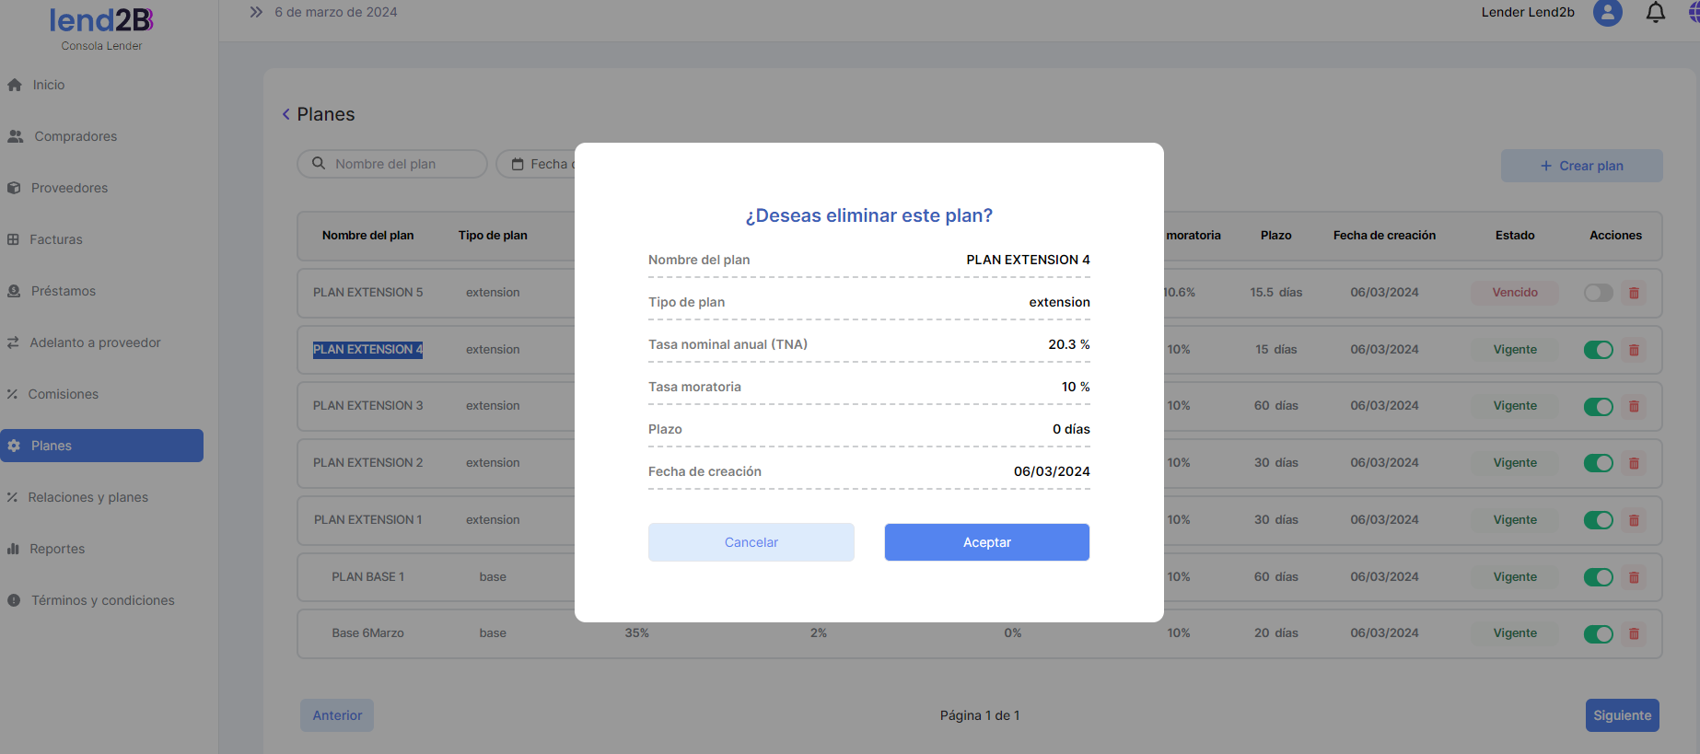Toggle the PLAN EXTENSION 5 status switch
Screen dimensions: 1700x754
1598,293
